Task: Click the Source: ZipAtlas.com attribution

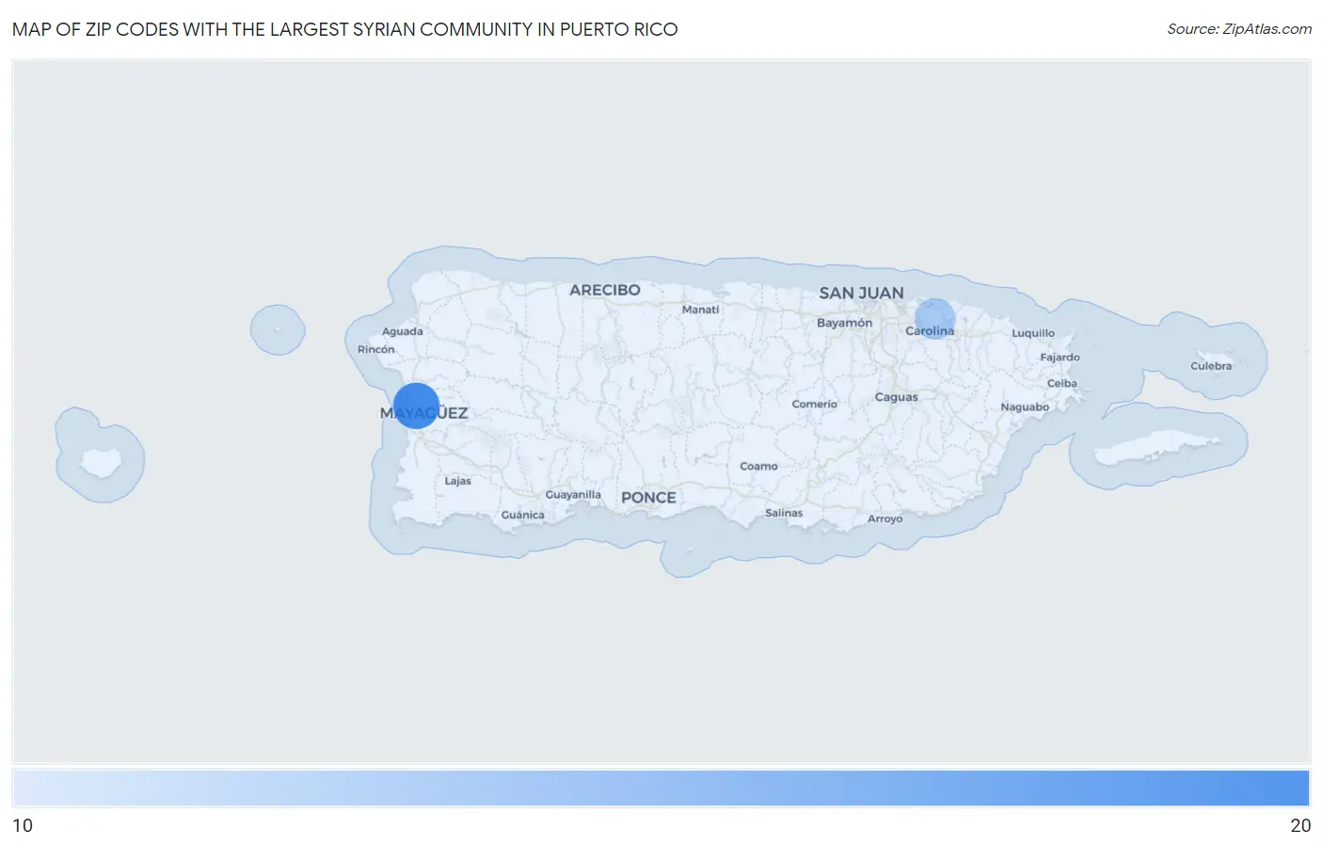Action: click(x=1239, y=29)
